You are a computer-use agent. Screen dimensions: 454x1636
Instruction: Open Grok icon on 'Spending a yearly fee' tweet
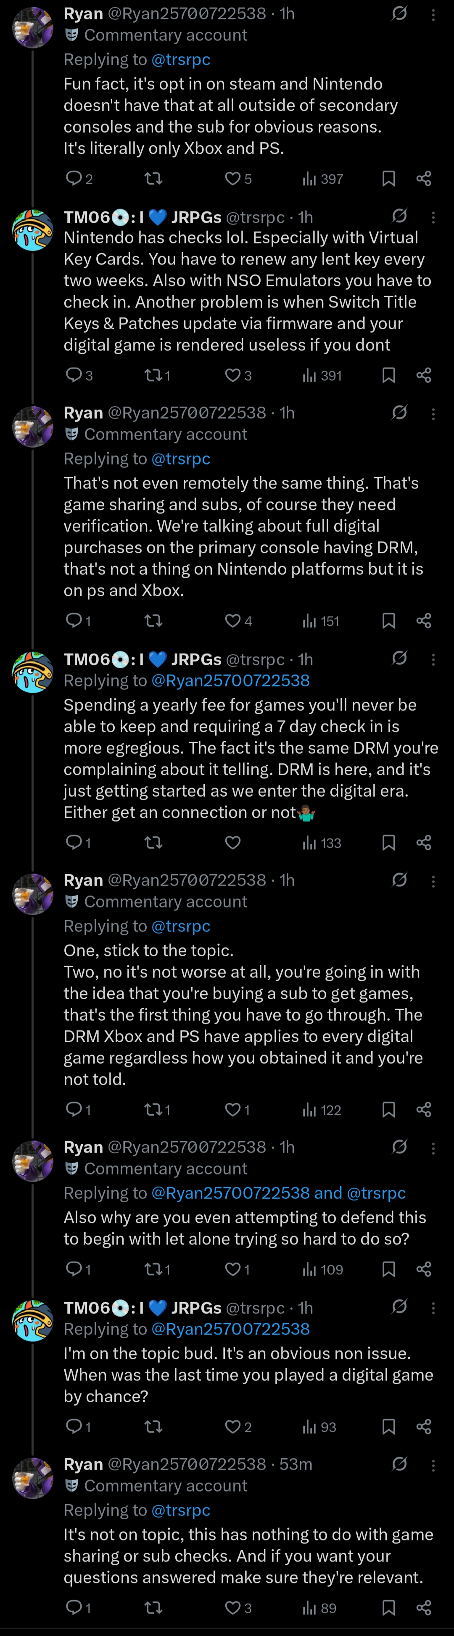(x=399, y=657)
